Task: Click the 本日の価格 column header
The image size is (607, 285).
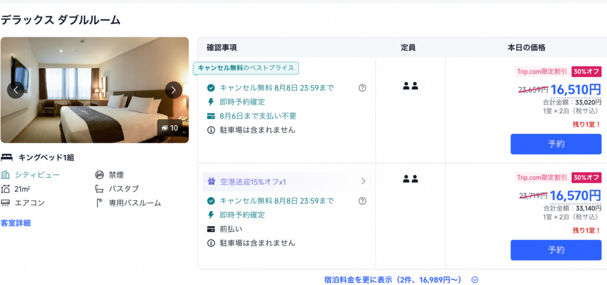Action: coord(526,48)
